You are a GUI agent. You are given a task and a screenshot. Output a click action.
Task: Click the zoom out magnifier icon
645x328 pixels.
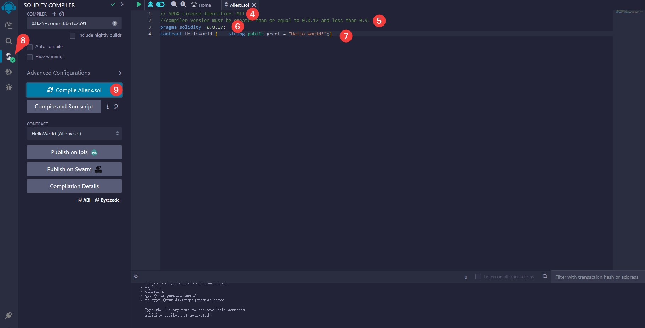174,5
